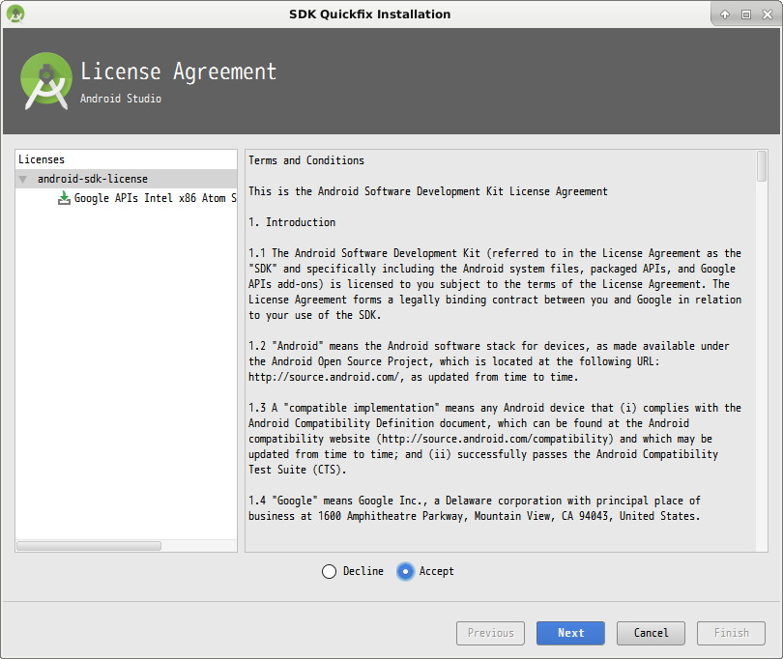
Task: Open window menu via title bar Android icon
Action: [14, 14]
